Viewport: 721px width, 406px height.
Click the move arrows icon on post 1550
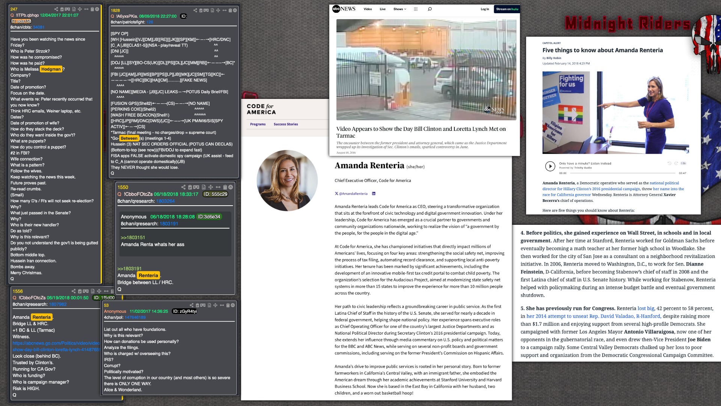[211, 187]
